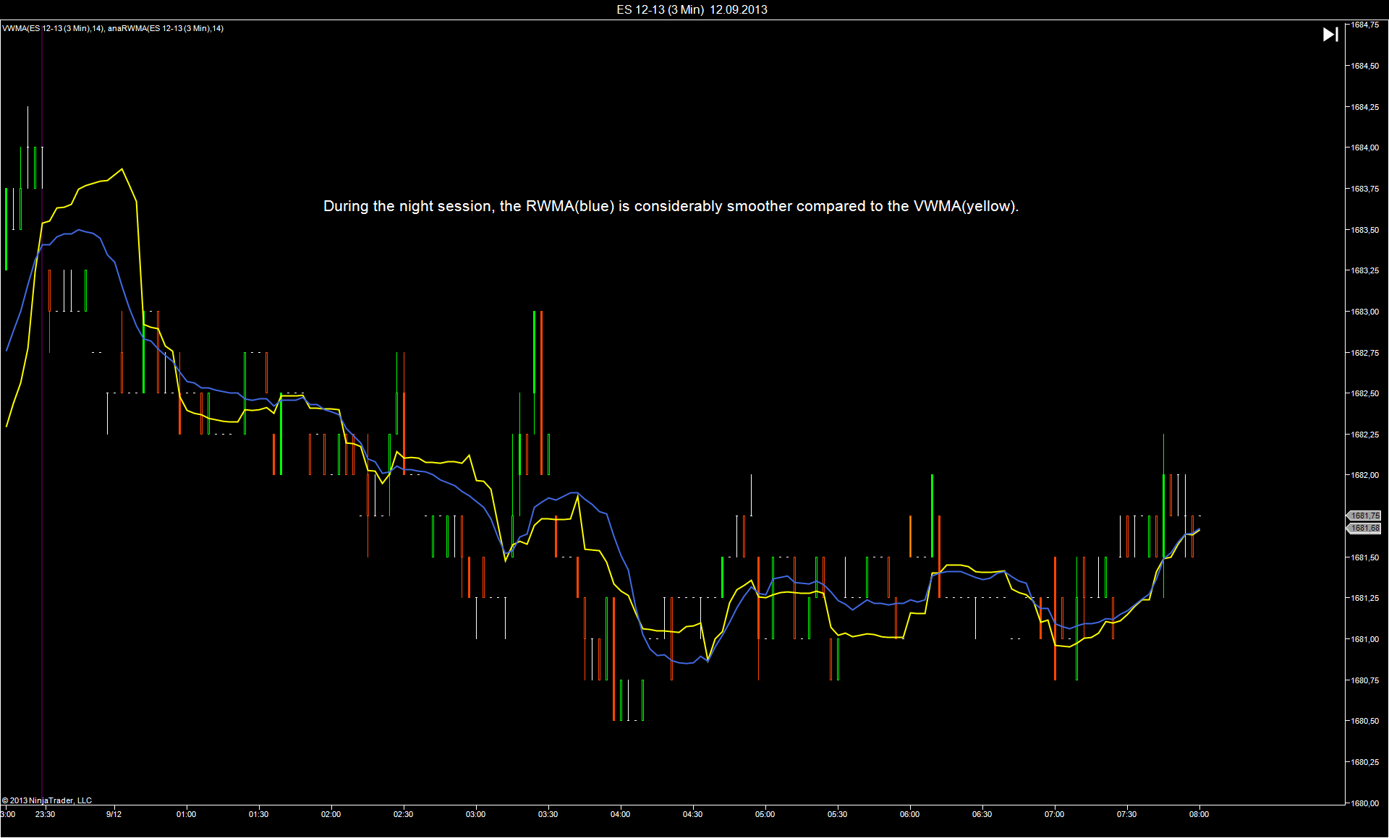Click the © 2013 NinjaTrader, LLC copyright text

coord(47,800)
